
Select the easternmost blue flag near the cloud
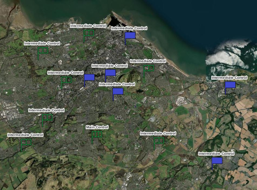tap(230, 85)
